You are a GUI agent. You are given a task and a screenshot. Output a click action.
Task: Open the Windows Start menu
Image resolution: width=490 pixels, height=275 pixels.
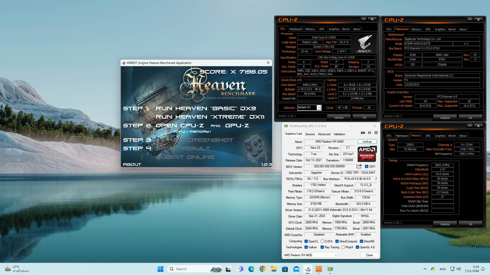(160, 269)
